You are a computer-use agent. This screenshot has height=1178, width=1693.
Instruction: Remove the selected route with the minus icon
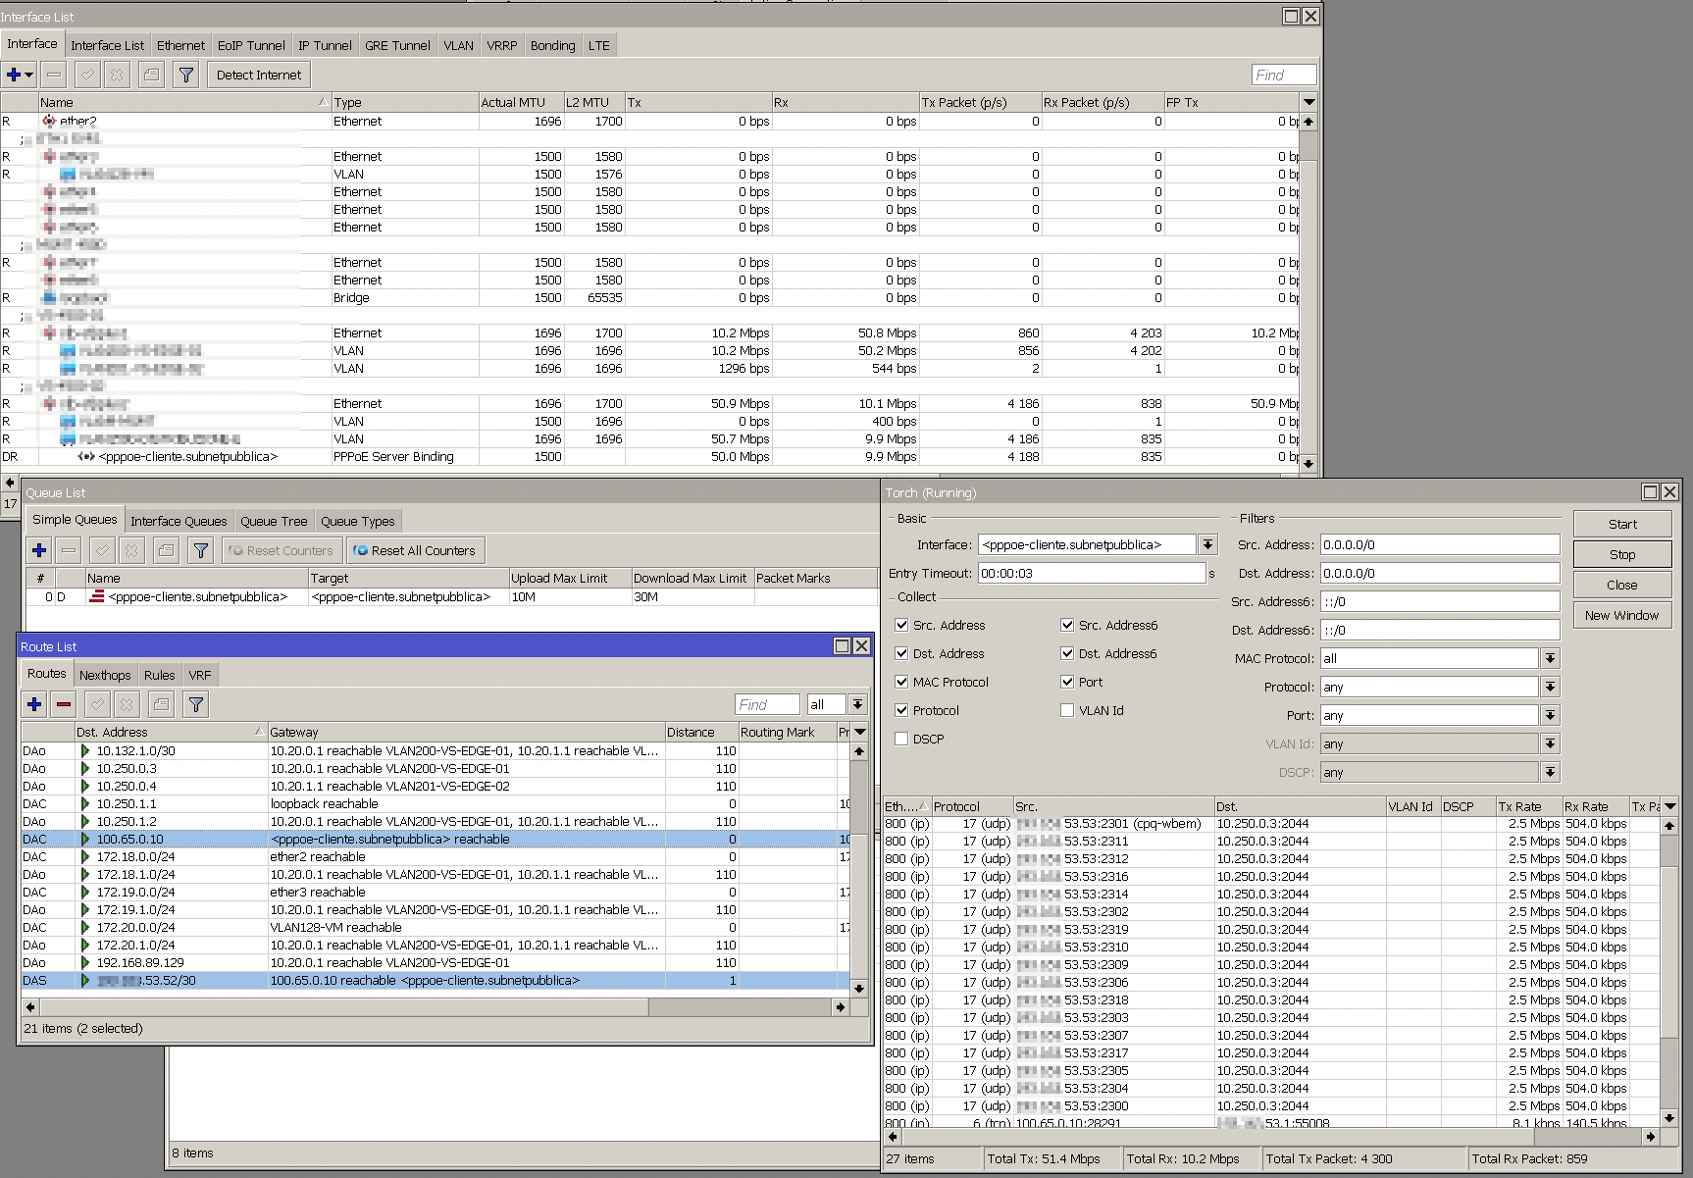(x=61, y=704)
